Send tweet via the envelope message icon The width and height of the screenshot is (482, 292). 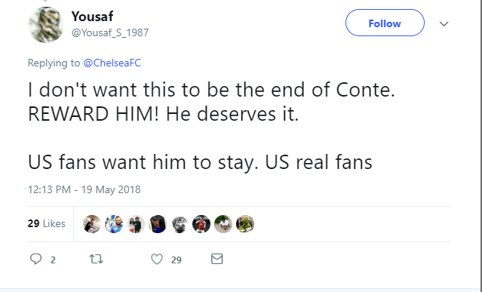pyautogui.click(x=216, y=259)
